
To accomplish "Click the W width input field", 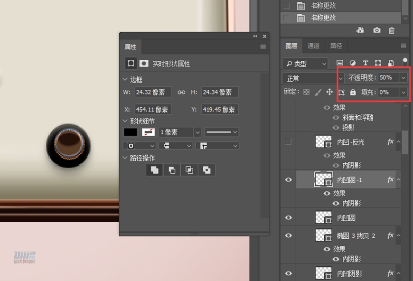I will 153,92.
